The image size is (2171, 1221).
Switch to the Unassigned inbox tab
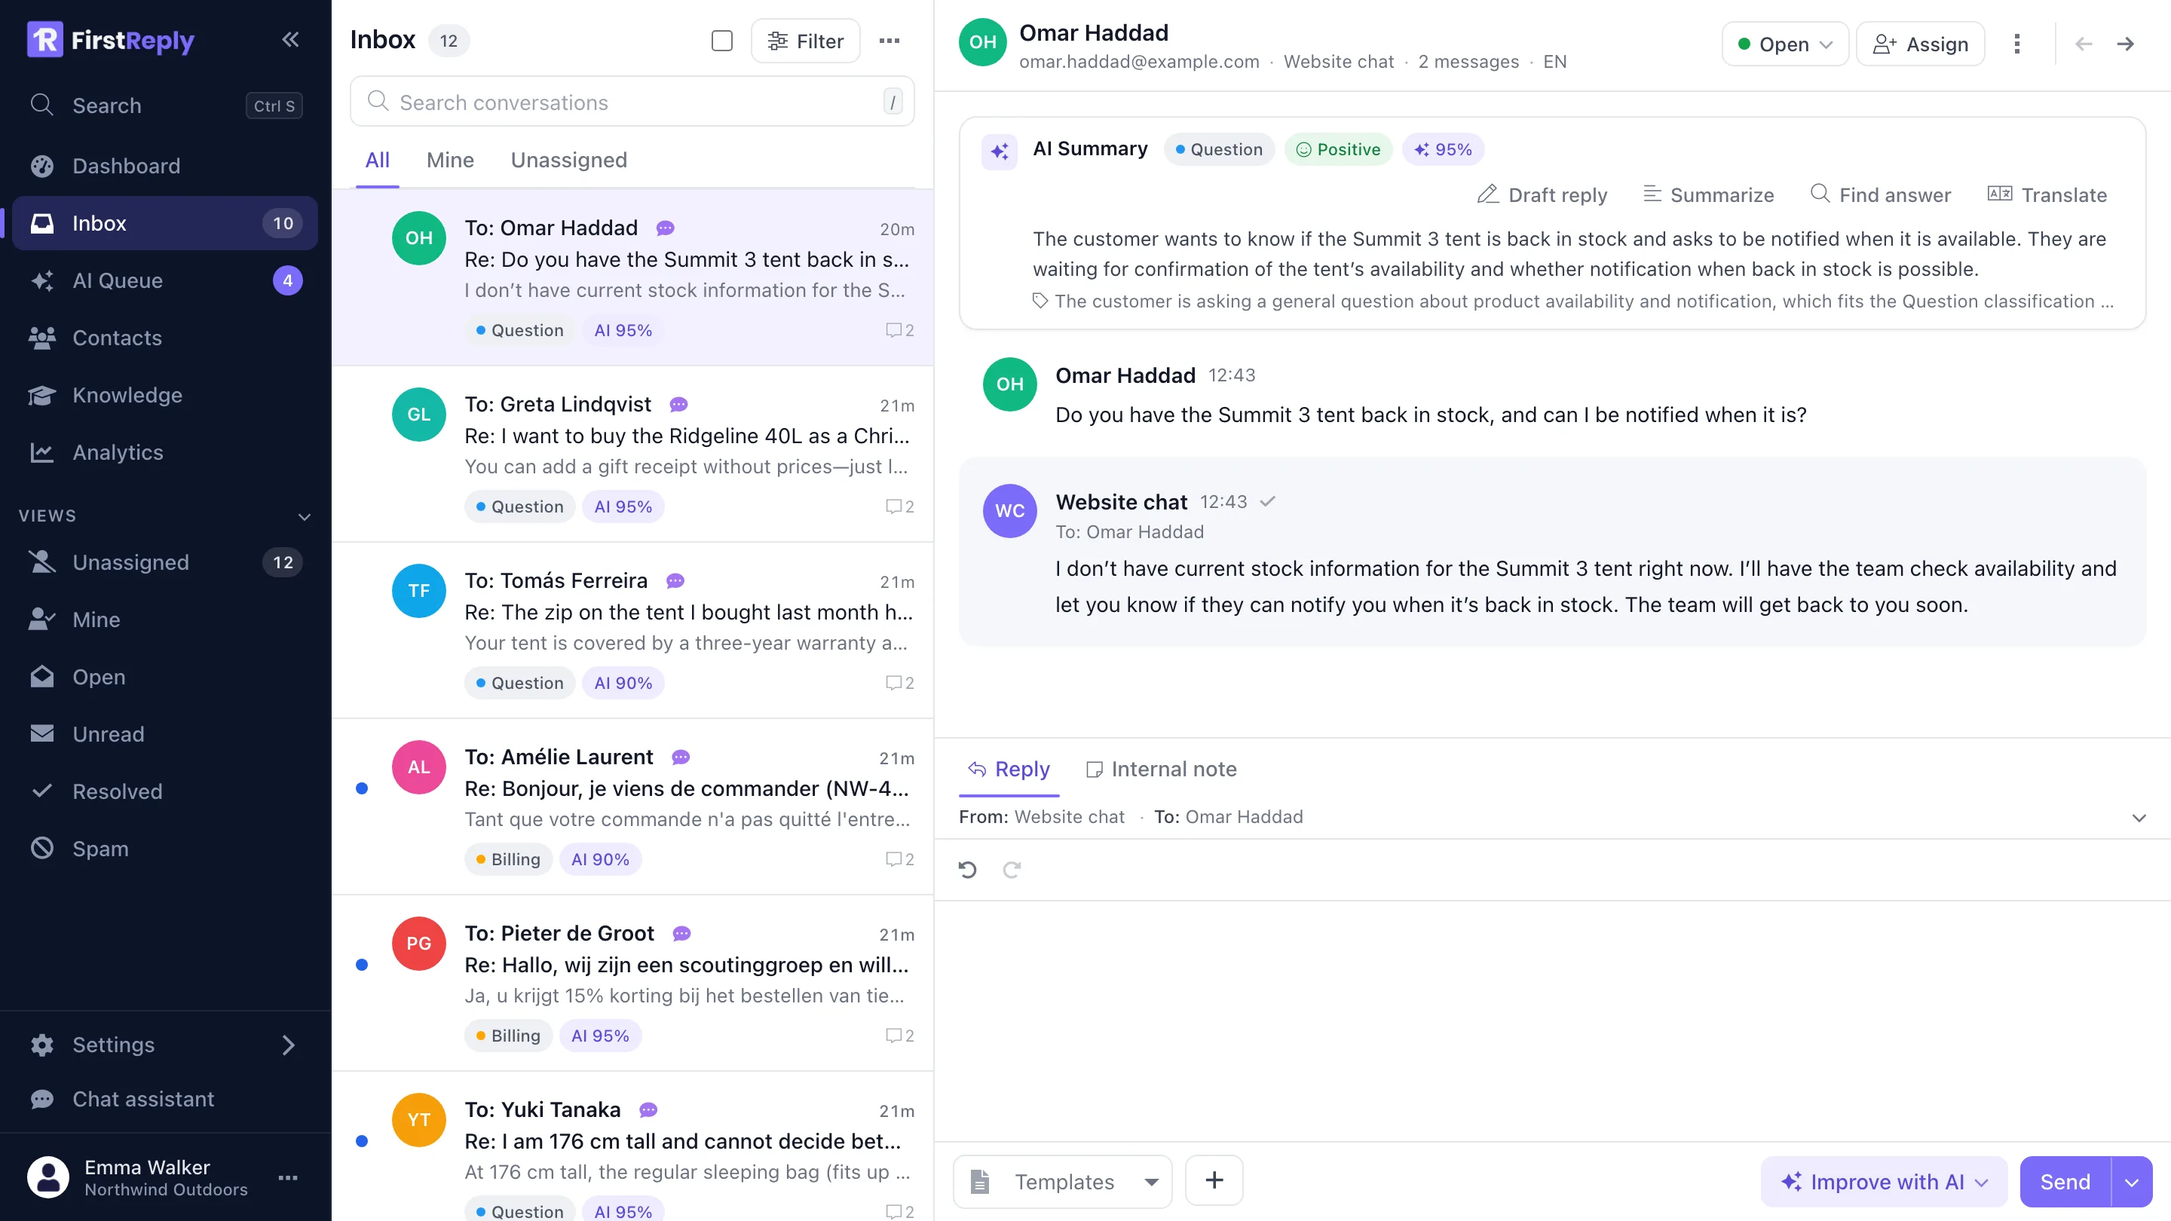pyautogui.click(x=569, y=160)
